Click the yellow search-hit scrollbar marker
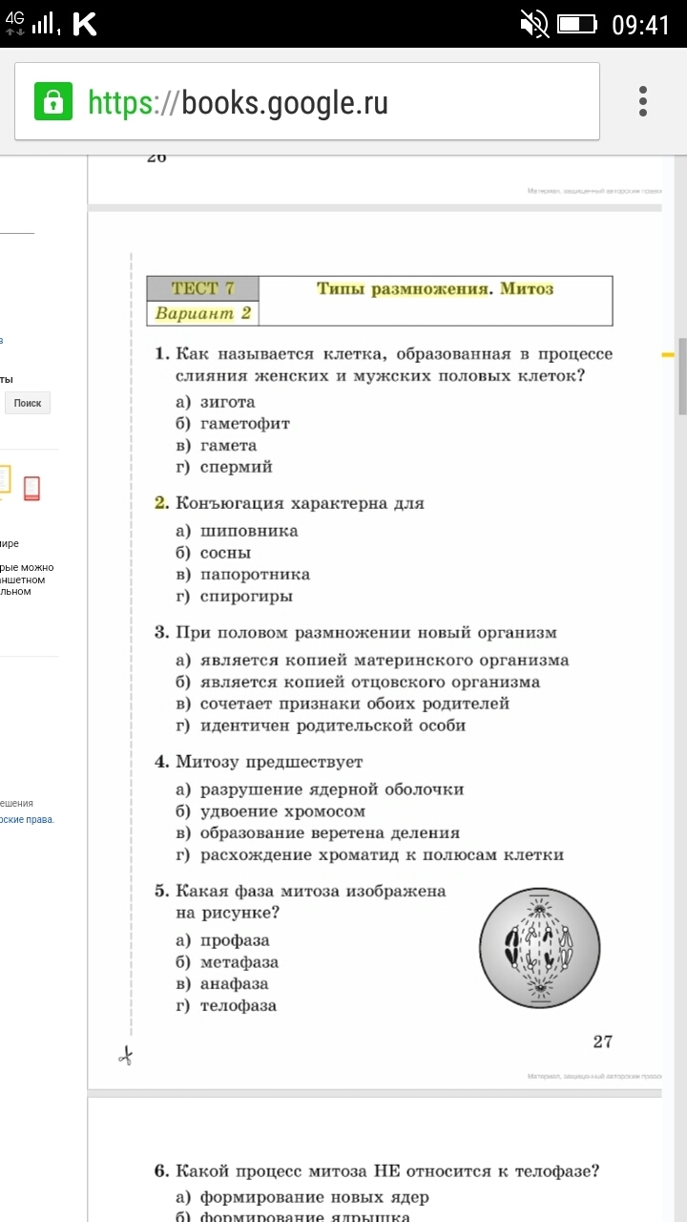Screen dimensions: 687x1222 pyautogui.click(x=668, y=354)
